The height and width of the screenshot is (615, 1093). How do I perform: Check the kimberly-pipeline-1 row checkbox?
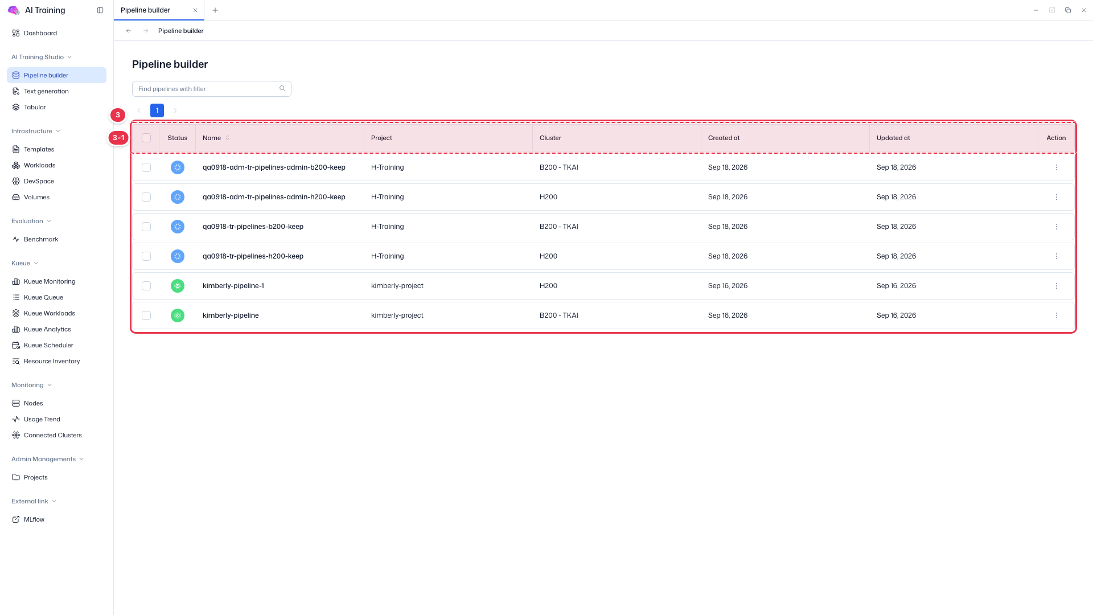(x=146, y=286)
